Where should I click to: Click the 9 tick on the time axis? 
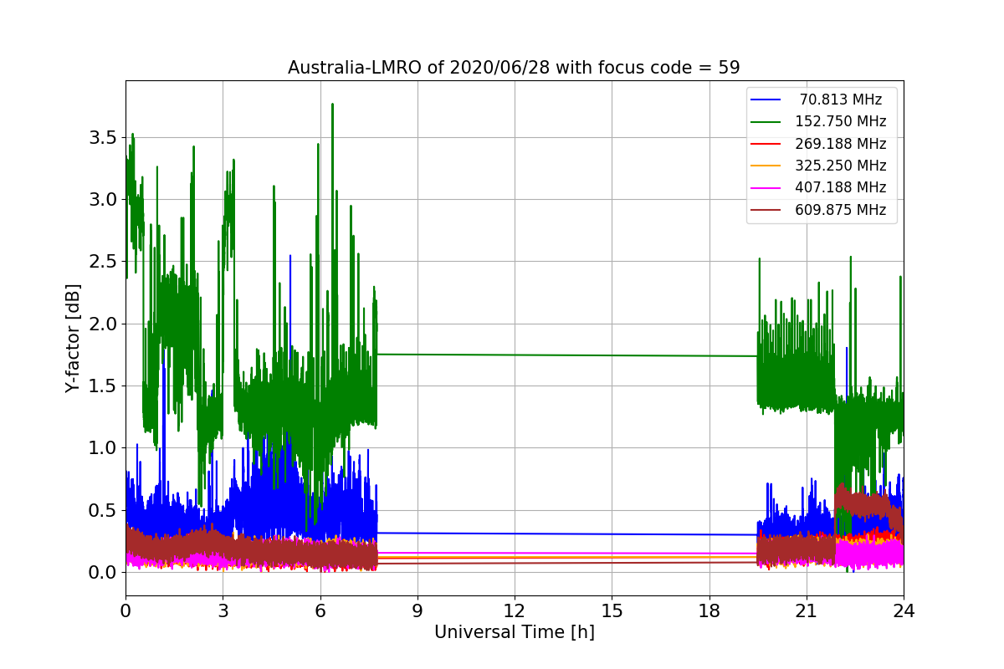coord(417,610)
